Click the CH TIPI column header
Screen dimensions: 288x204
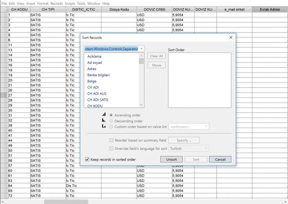48,10
